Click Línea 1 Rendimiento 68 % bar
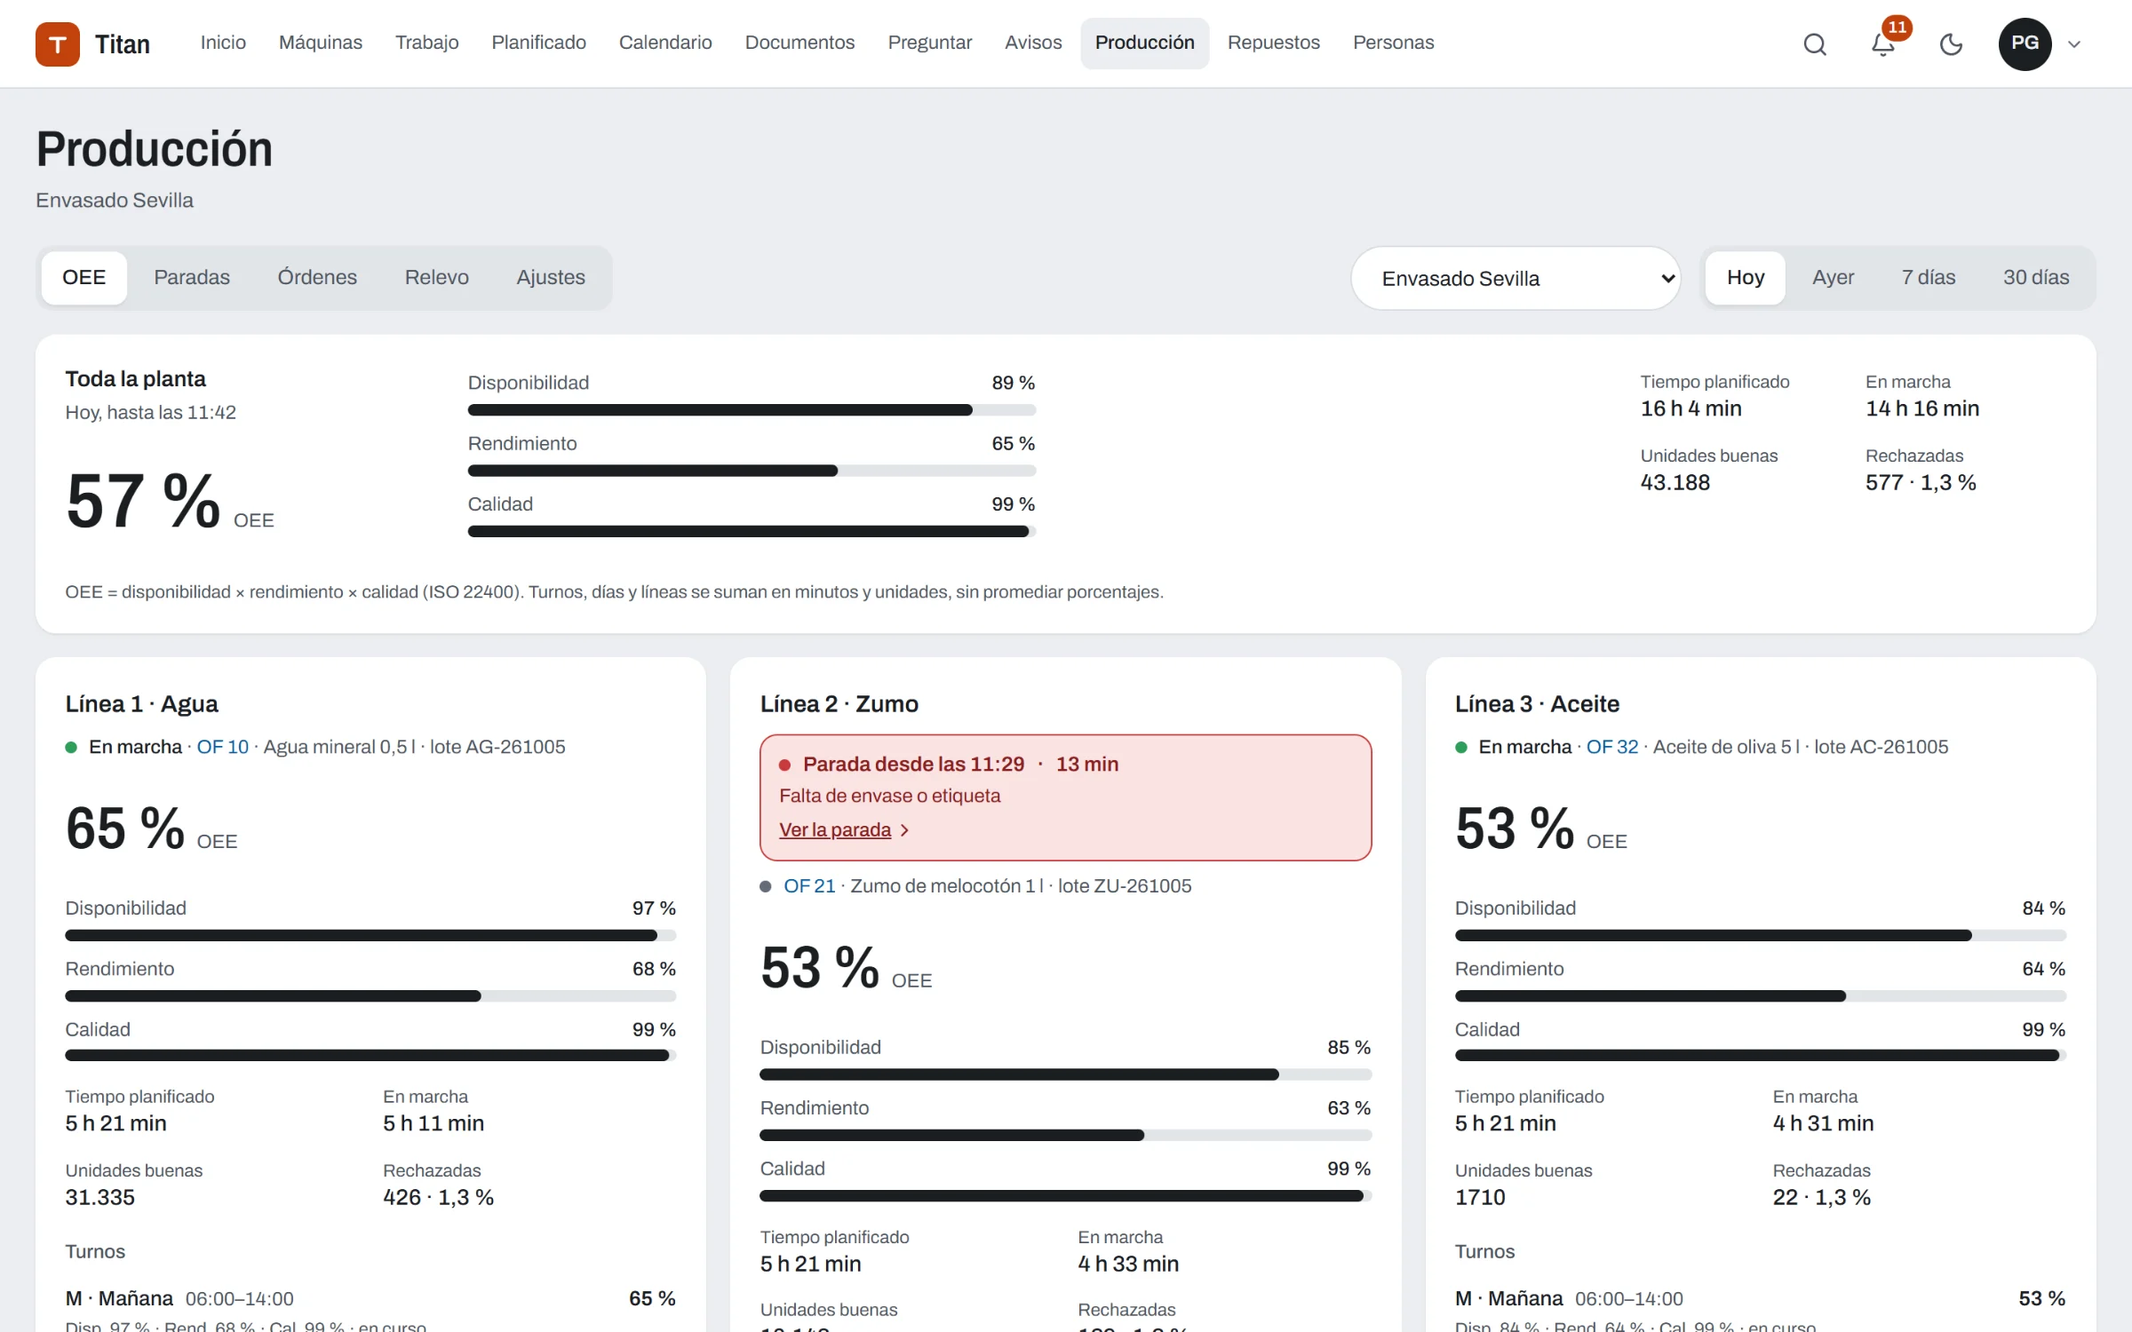Image resolution: width=2132 pixels, height=1332 pixels. (x=370, y=995)
